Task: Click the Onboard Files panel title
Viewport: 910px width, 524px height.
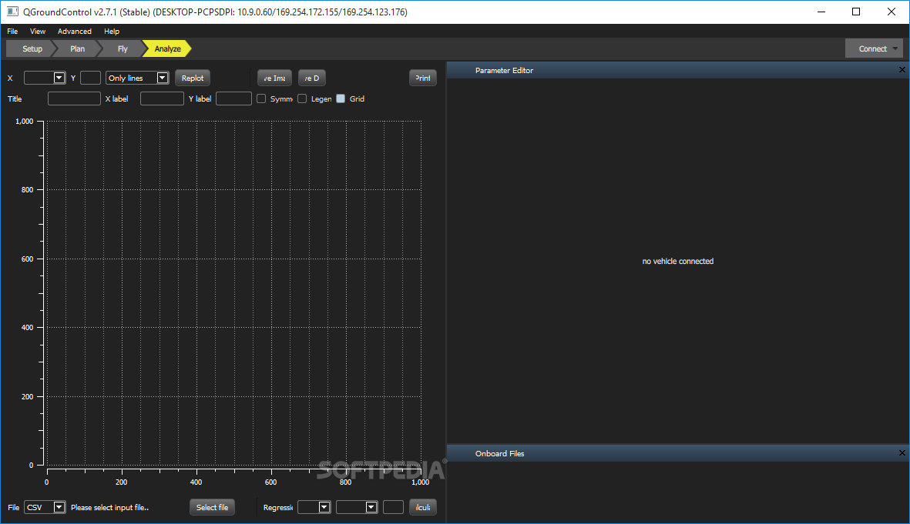Action: [499, 453]
